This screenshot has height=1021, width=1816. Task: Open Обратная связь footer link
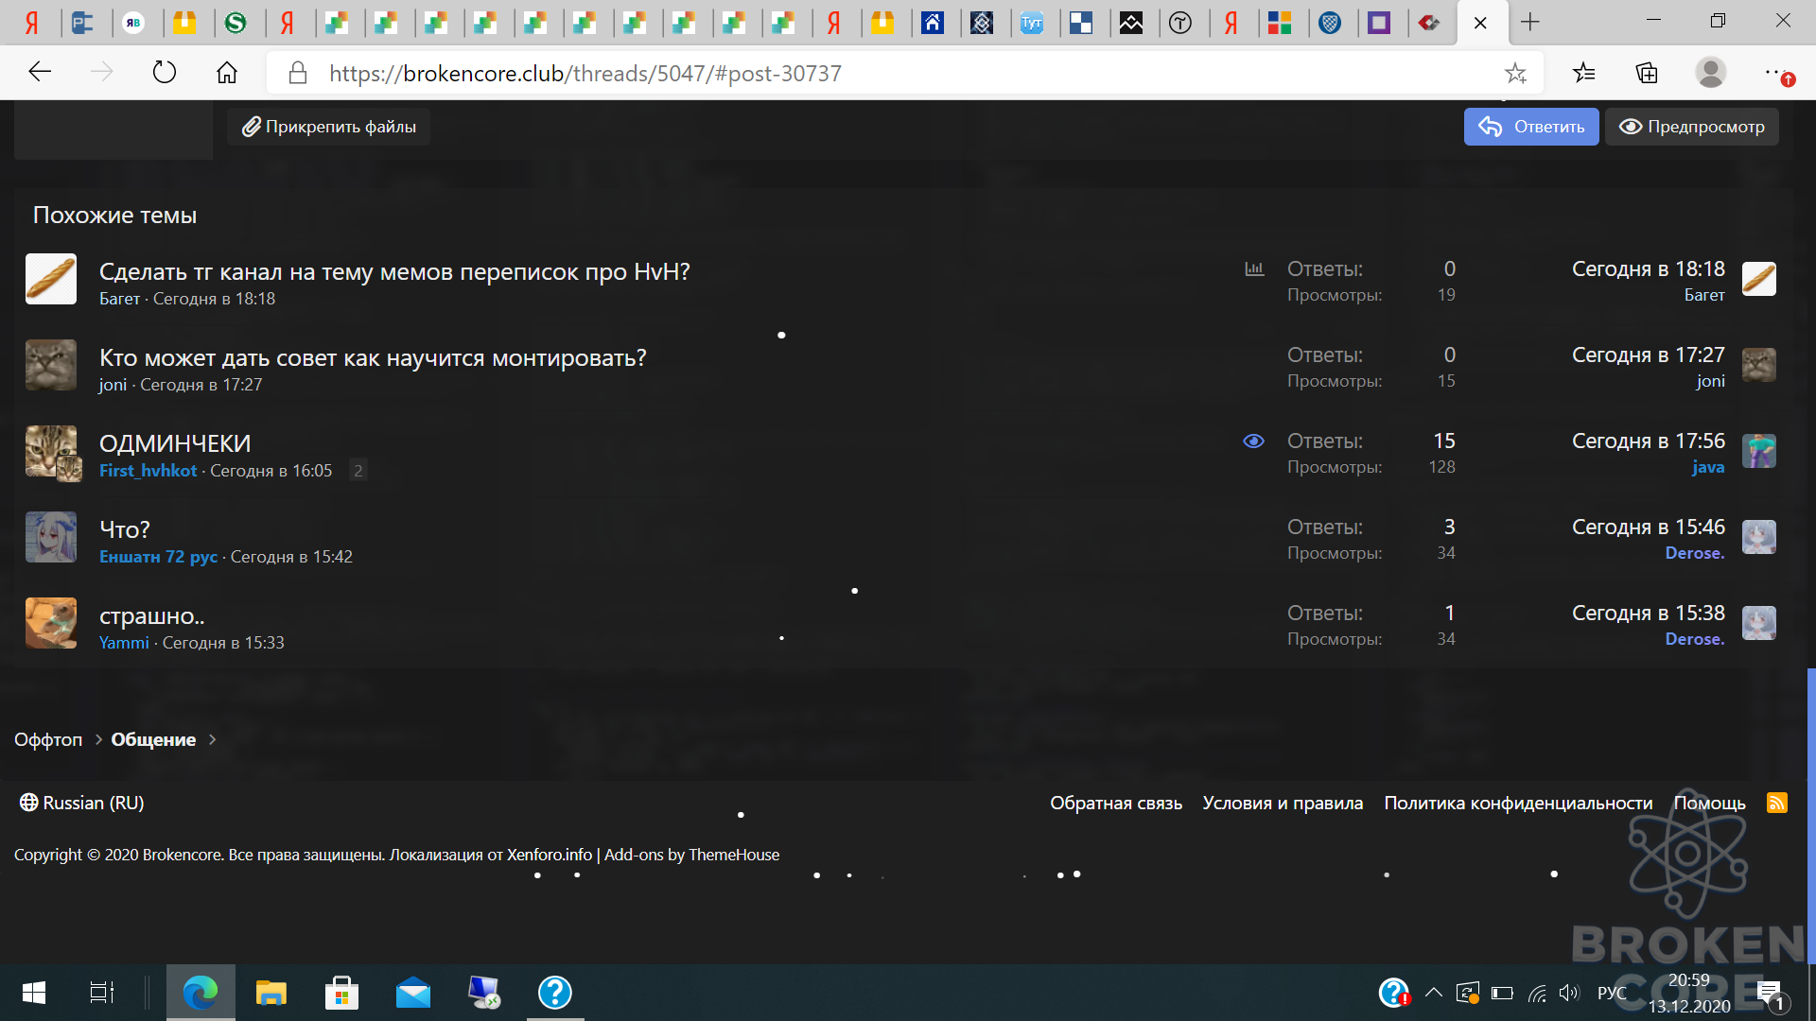[x=1116, y=803]
